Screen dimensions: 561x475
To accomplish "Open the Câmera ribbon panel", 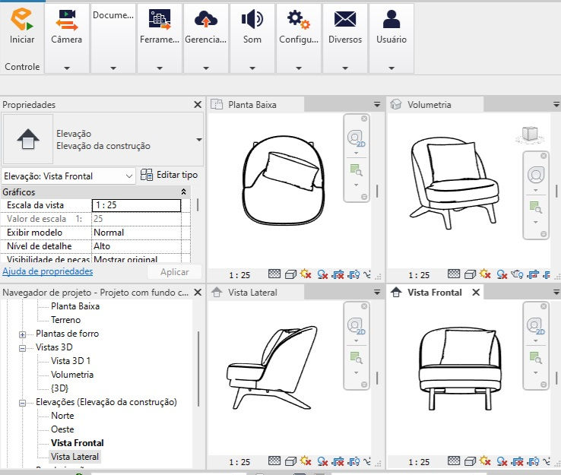I will [x=67, y=38].
